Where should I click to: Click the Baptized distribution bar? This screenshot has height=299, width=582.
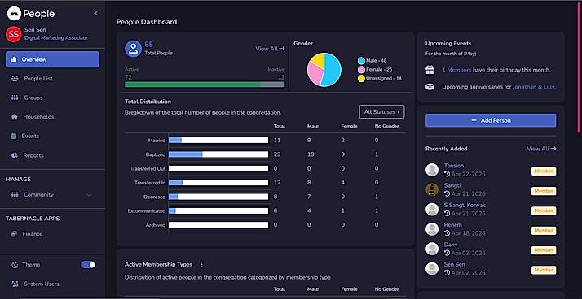218,154
